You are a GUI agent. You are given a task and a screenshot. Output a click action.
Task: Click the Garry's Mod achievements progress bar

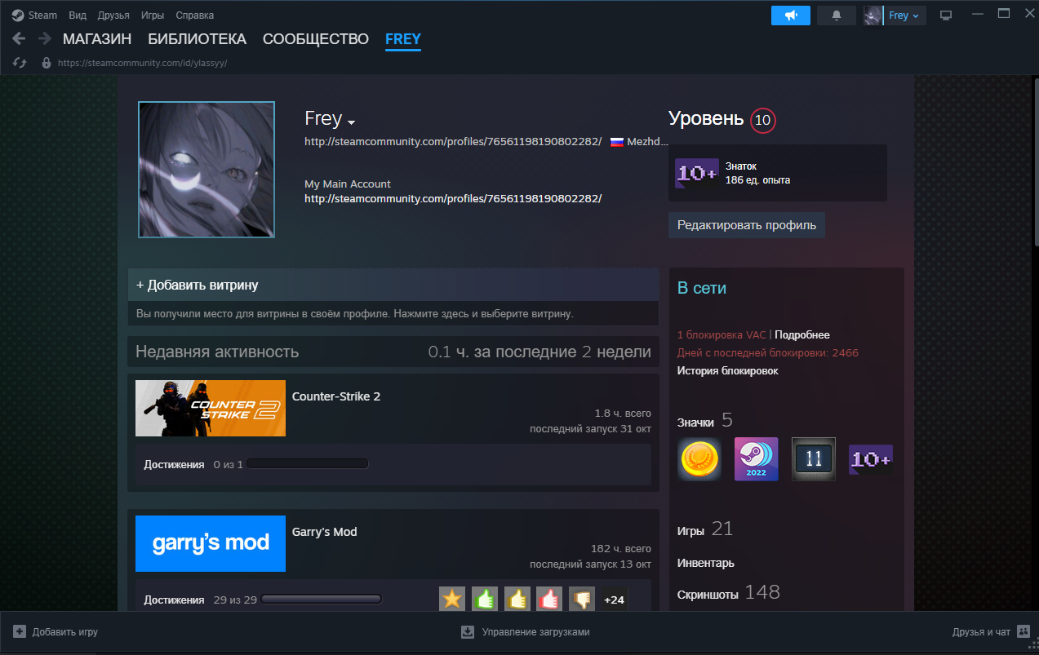tap(322, 600)
